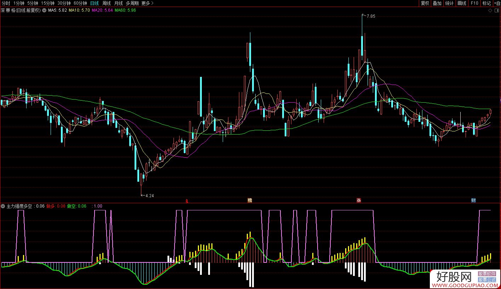This screenshot has width=501, height=289.
Task: Switch to 月线 monthly chart tab
Action: click(118, 3)
